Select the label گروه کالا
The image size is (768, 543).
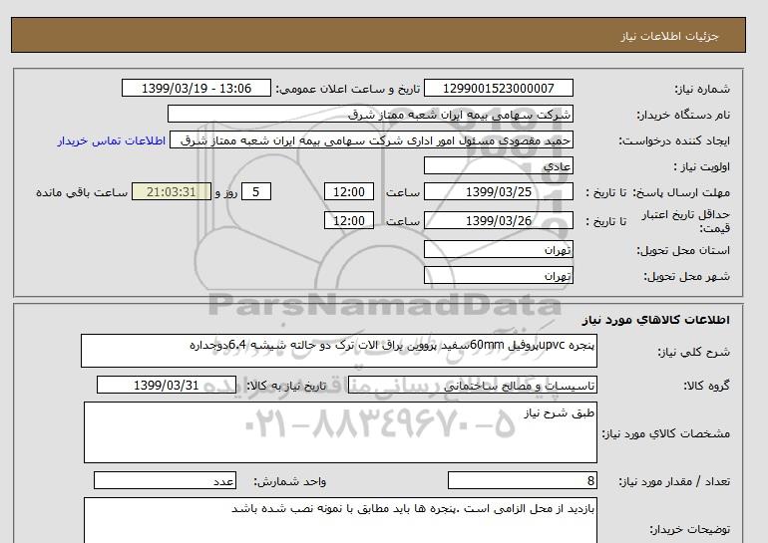click(707, 386)
